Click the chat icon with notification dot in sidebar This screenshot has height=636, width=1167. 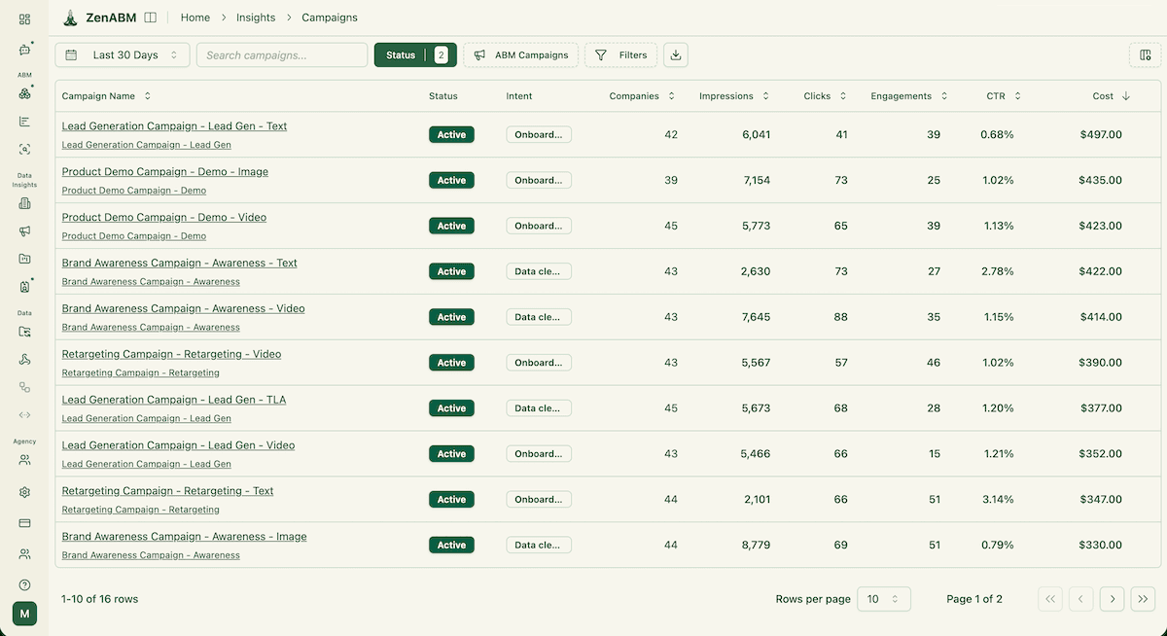tap(24, 52)
